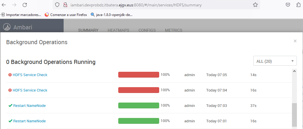Switch to the HEATMAPS tab
Viewport: 303px width, 129px height.
[x=118, y=30]
